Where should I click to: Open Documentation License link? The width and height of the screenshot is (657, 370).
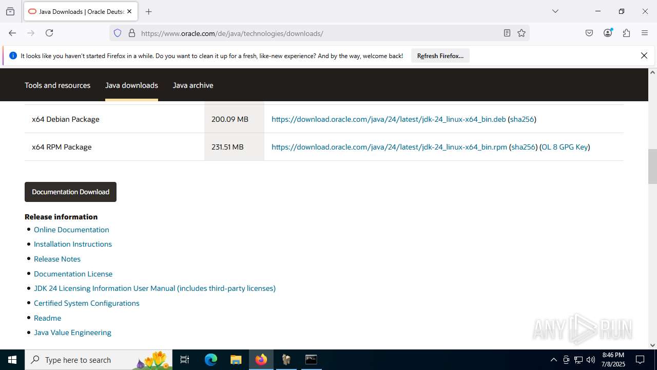click(x=73, y=274)
